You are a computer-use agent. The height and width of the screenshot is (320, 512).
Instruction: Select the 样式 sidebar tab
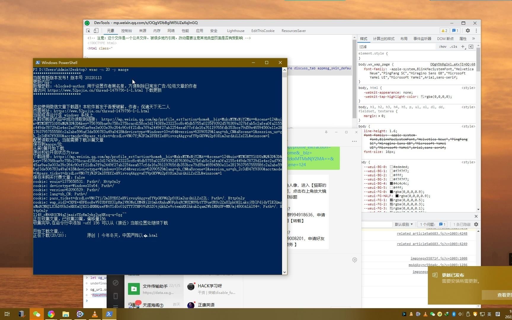tap(364, 39)
